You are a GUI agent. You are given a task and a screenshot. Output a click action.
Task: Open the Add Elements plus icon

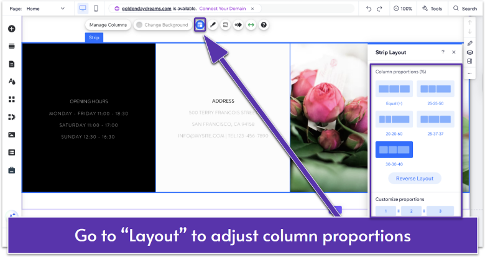pyautogui.click(x=11, y=29)
